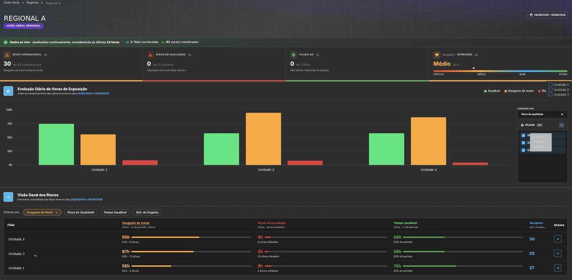
Task: Click the Operação heart icon
Action: pyautogui.click(x=437, y=55)
